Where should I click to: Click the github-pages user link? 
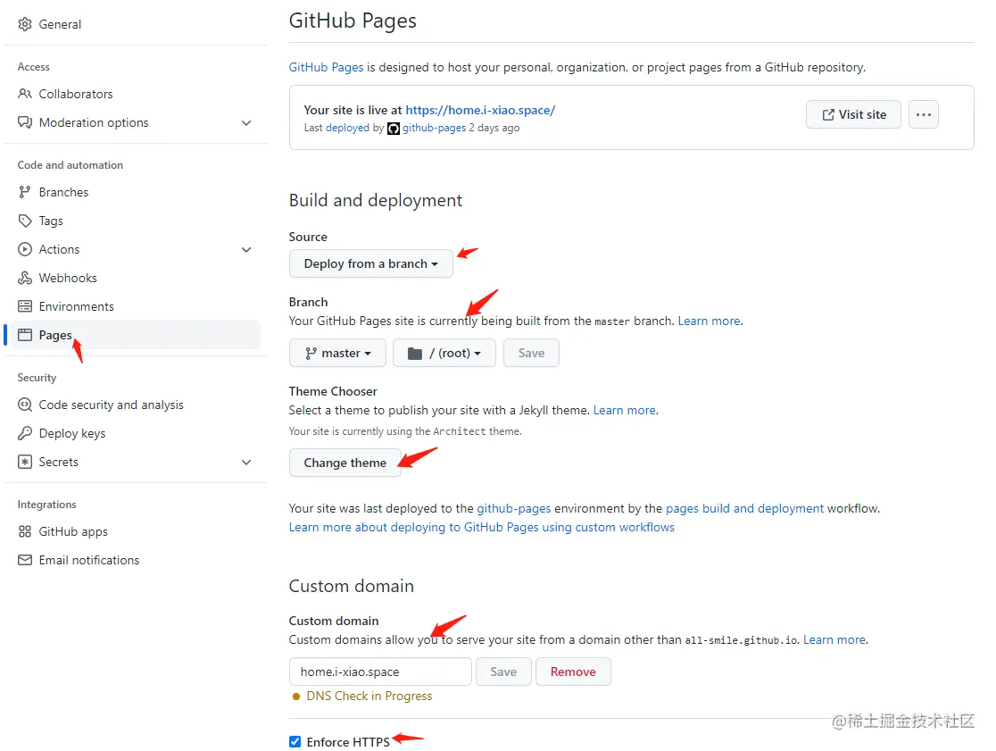click(x=434, y=128)
